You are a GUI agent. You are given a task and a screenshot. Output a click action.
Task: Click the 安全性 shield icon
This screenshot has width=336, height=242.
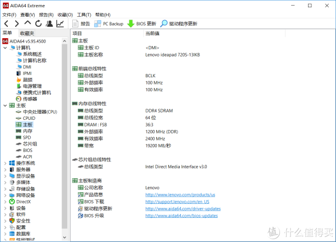coord(12,221)
